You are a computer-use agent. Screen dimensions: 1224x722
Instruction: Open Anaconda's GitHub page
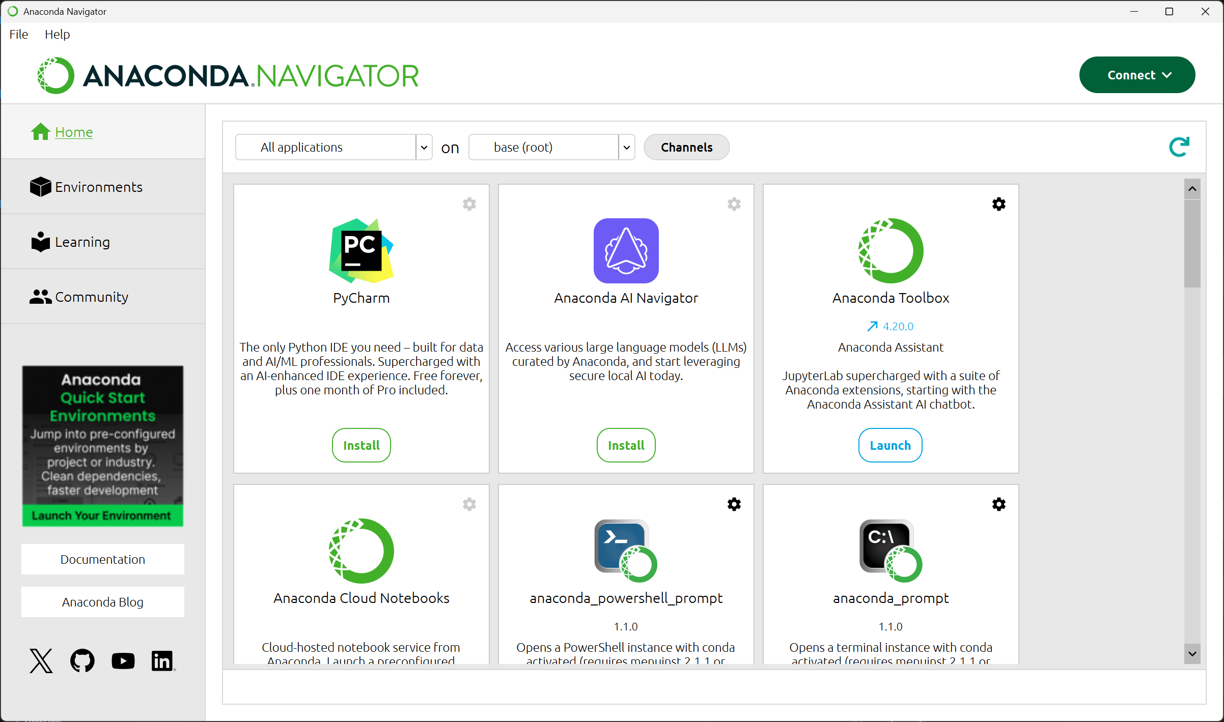(82, 660)
